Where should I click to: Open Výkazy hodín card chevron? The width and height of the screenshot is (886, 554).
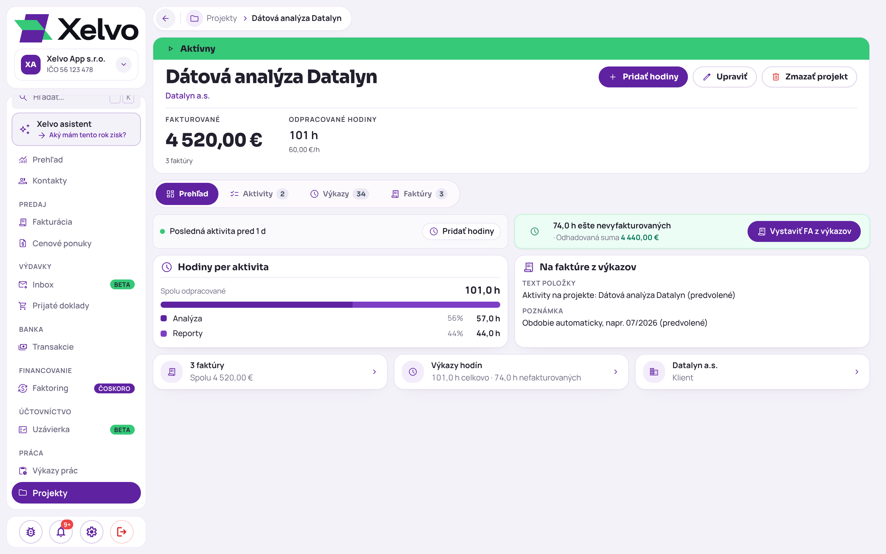[616, 371]
